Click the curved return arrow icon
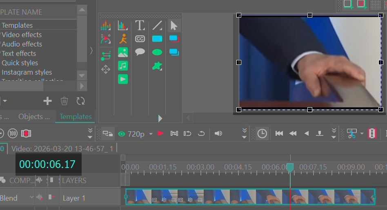Image resolution: width=387 pixels, height=210 pixels. [201, 134]
